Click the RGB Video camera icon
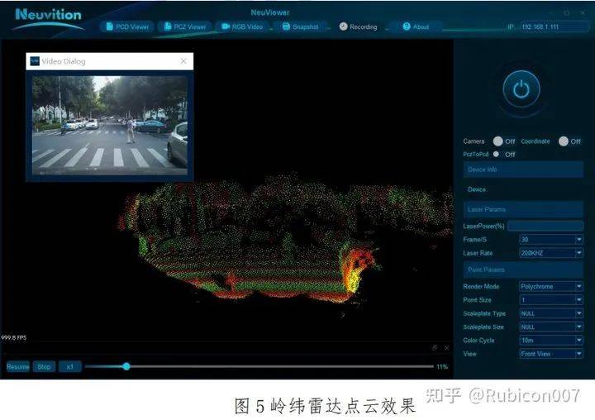The image size is (595, 420). 225,26
